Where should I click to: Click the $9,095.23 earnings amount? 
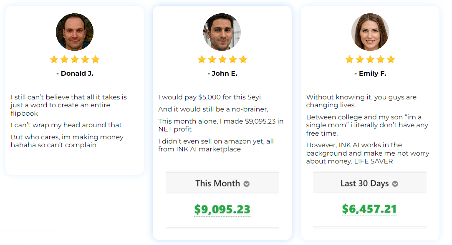[x=222, y=209]
